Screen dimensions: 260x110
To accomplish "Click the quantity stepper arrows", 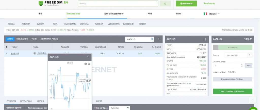I will (x=241, y=65).
